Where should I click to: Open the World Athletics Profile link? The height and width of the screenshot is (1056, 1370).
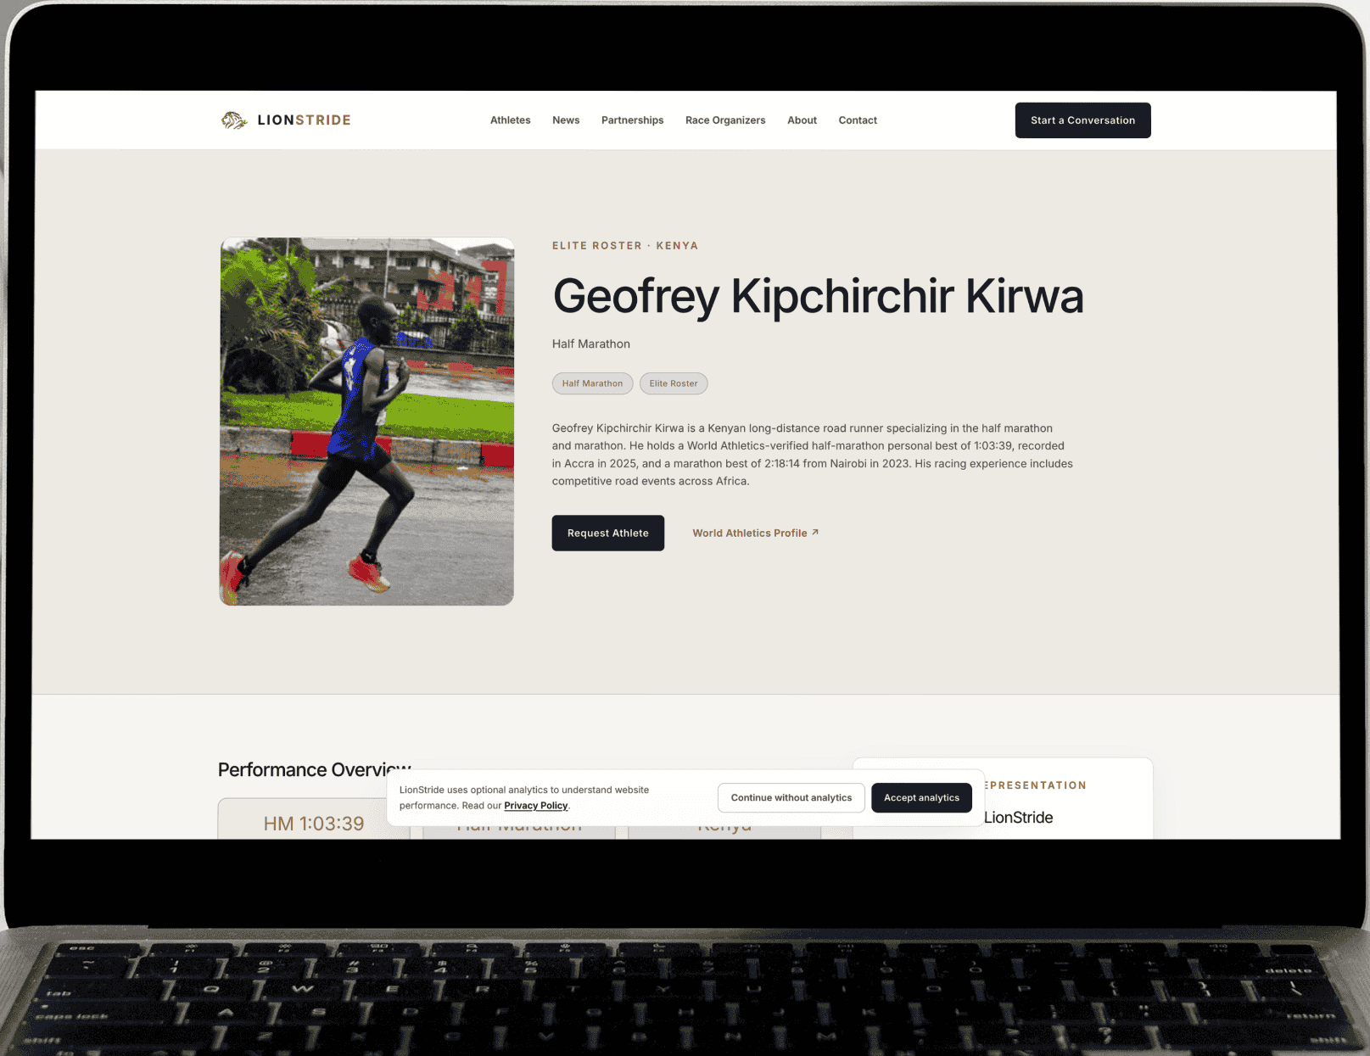coord(755,533)
